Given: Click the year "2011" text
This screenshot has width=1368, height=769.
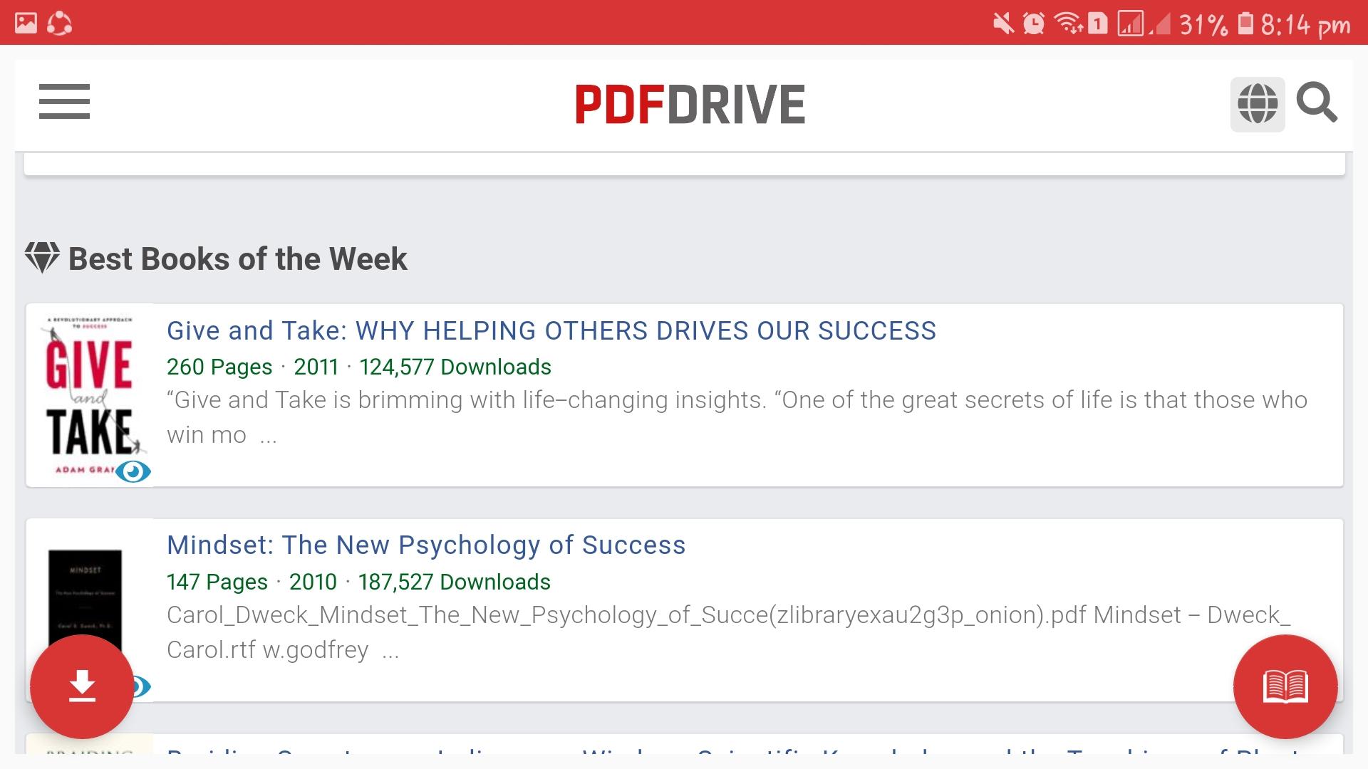Looking at the screenshot, I should [316, 367].
